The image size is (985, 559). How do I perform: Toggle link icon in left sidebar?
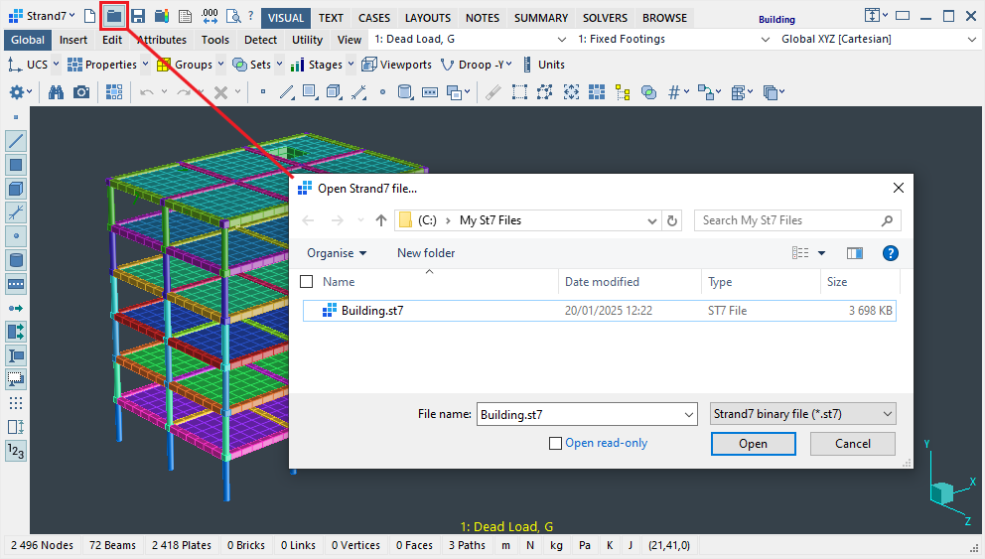[16, 212]
